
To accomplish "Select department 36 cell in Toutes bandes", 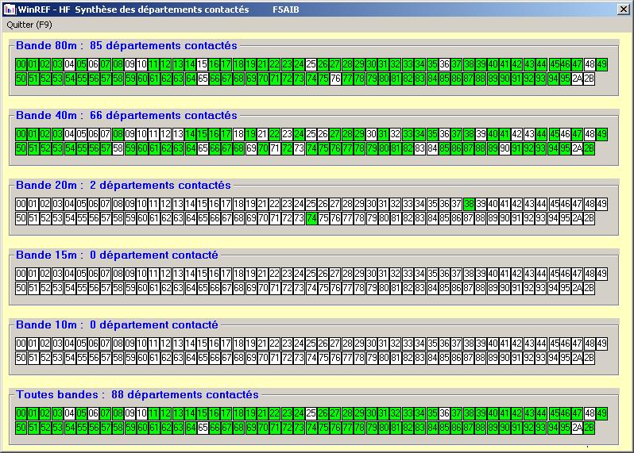I will (x=444, y=413).
